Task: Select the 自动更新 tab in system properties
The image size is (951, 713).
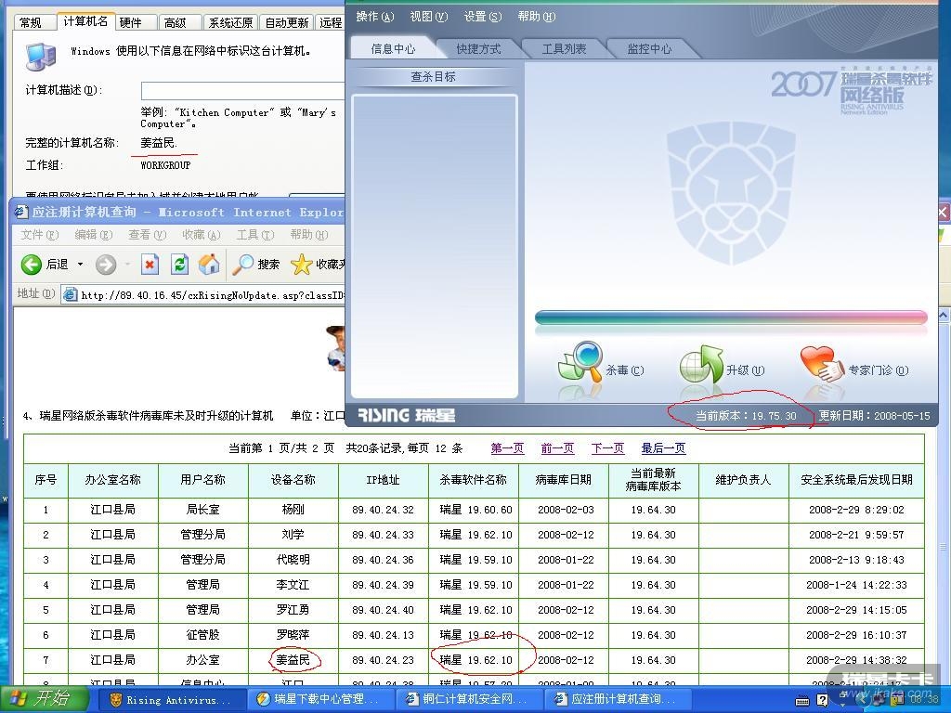Action: pos(287,22)
